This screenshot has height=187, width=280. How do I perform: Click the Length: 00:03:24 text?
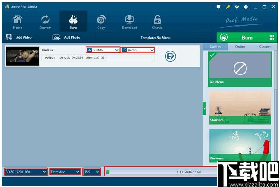coord(71,57)
